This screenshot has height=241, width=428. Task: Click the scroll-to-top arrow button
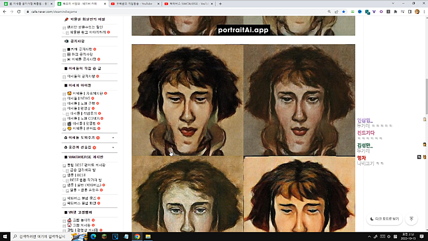(x=411, y=219)
